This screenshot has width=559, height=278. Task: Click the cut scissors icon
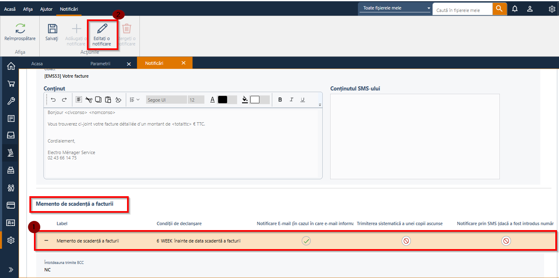point(89,100)
